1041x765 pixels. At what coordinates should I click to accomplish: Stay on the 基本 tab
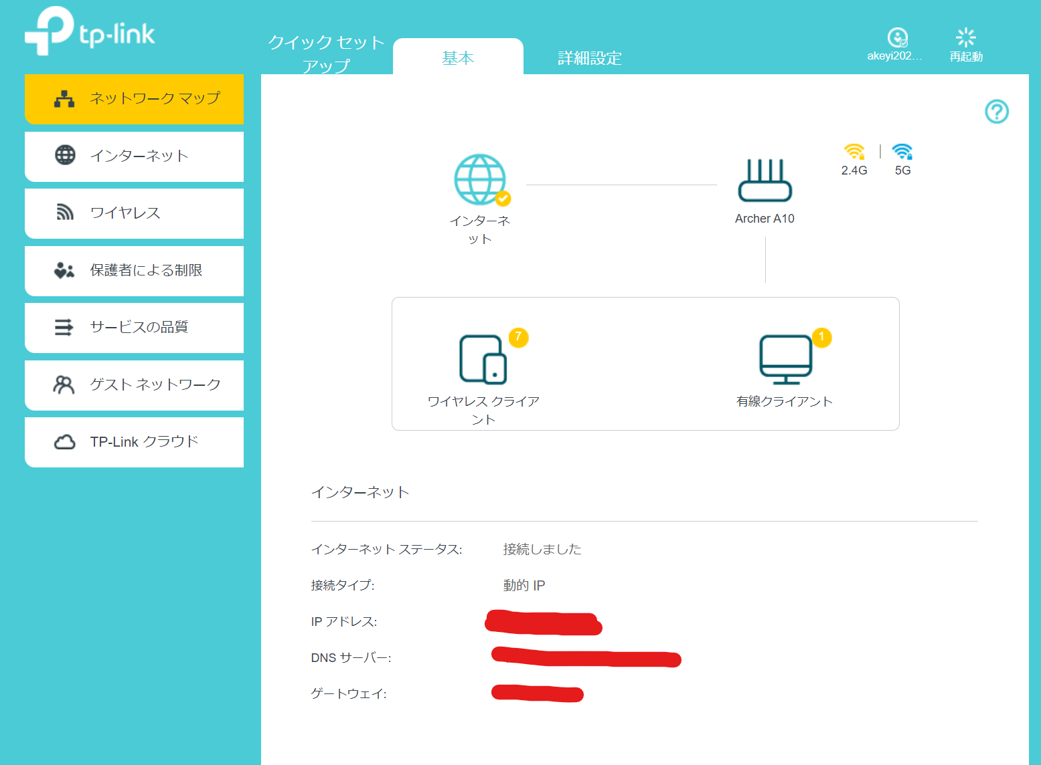coord(458,58)
